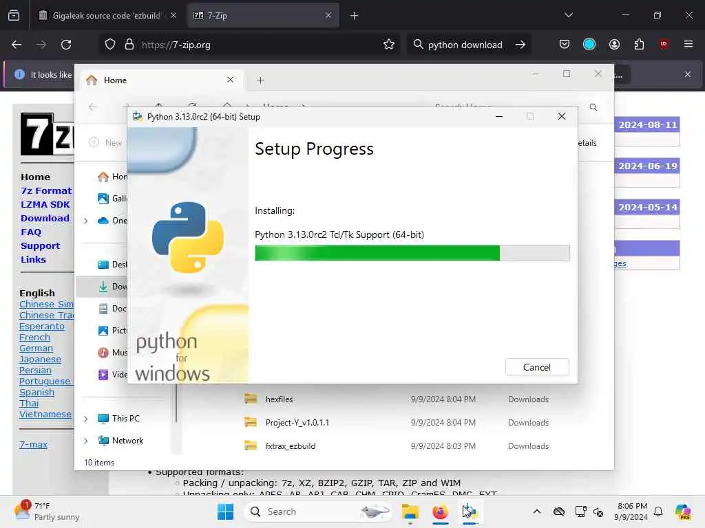Open the Documents sidebar shortcut

coord(112,309)
